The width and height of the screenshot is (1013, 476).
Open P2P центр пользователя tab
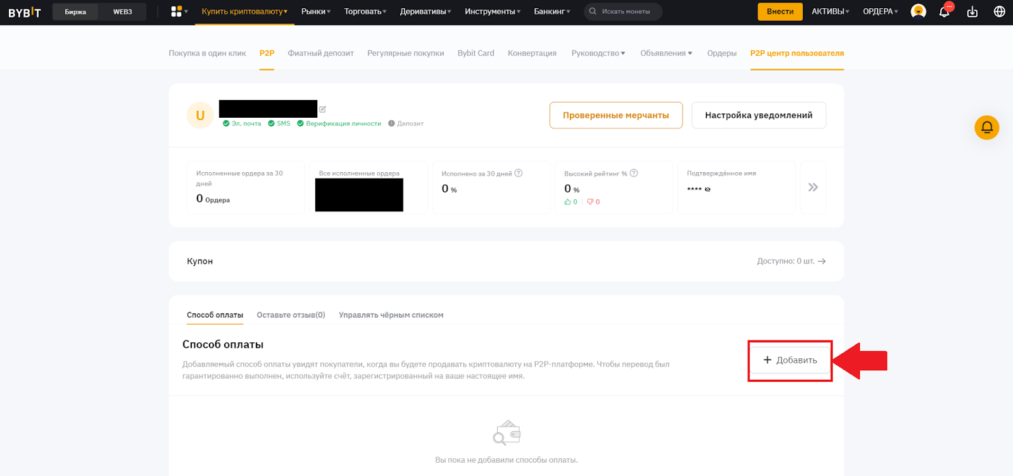[x=797, y=53]
